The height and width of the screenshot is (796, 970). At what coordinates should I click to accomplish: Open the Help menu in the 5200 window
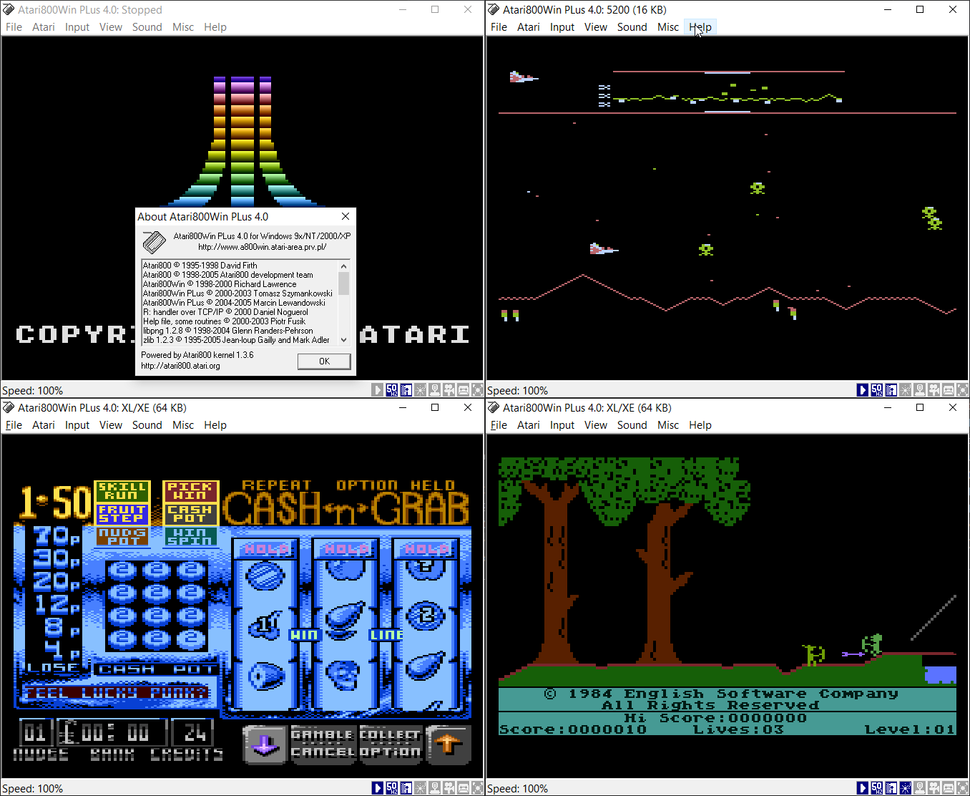coord(700,27)
